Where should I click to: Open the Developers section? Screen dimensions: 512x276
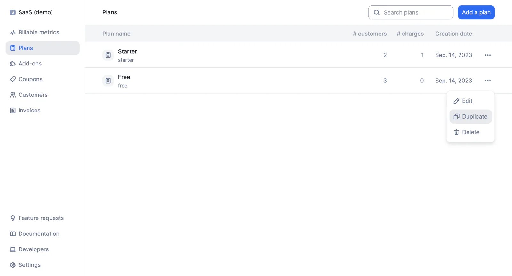click(x=43, y=249)
